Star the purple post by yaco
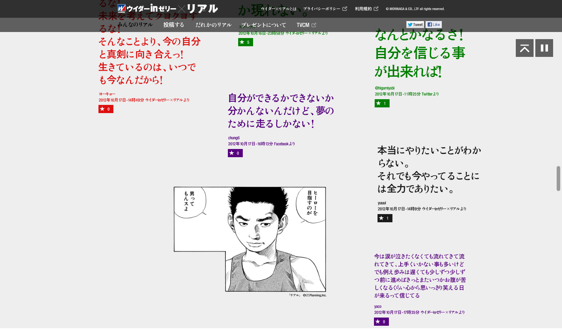This screenshot has width=562, height=330. (381, 322)
